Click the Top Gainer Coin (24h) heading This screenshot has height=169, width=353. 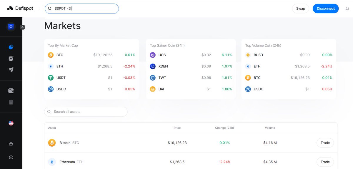point(167,45)
